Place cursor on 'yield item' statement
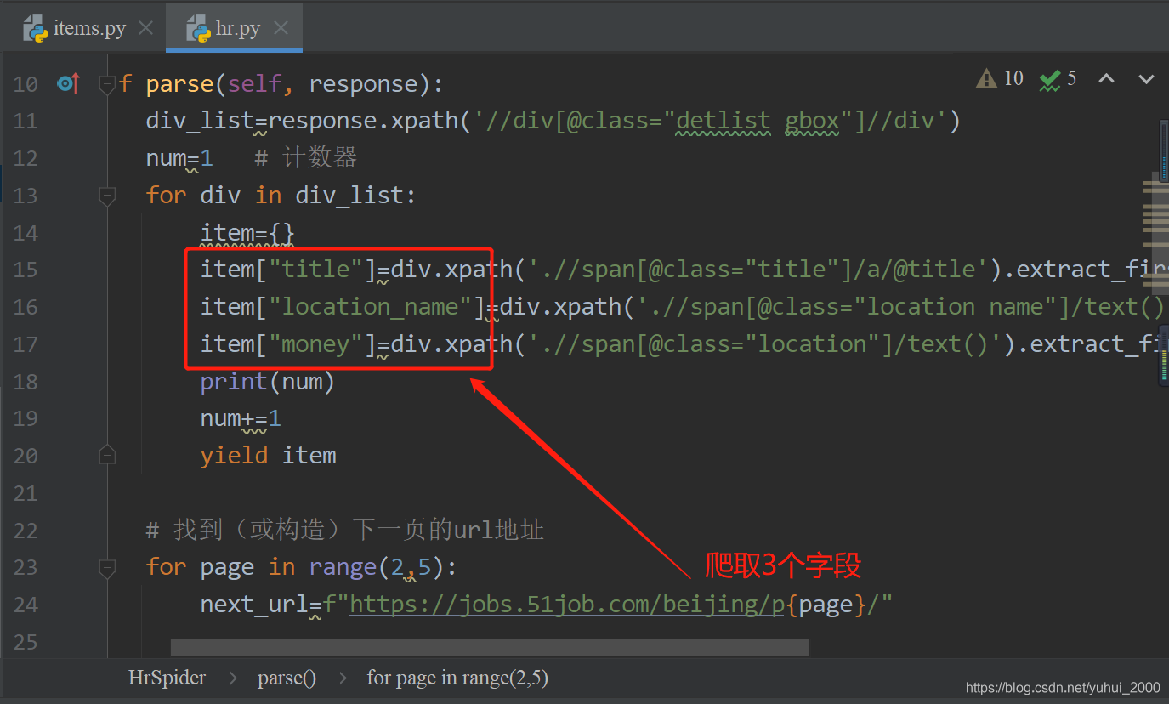This screenshot has width=1169, height=704. pyautogui.click(x=269, y=456)
